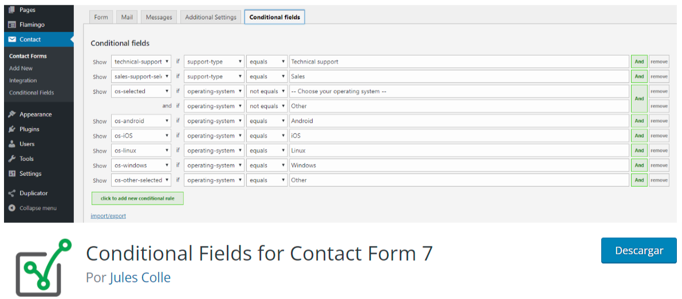This screenshot has width=682, height=299.
Task: Click the Users person icon
Action: coord(12,144)
